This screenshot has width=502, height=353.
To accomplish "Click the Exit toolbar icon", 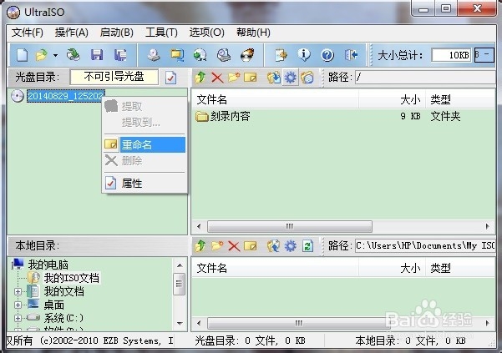I will click(x=351, y=55).
